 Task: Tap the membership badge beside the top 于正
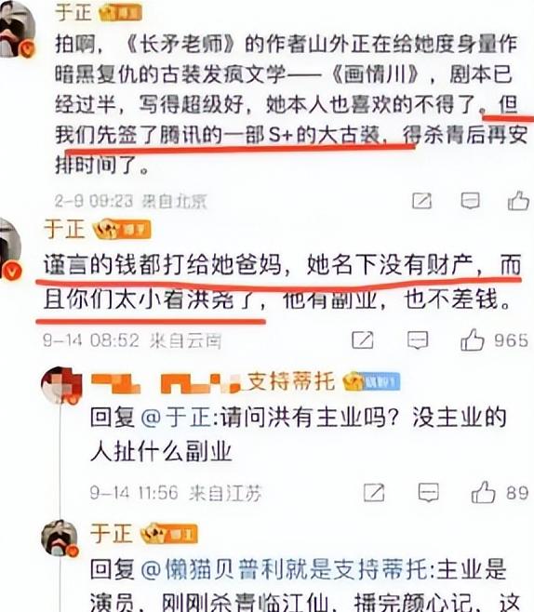click(120, 13)
